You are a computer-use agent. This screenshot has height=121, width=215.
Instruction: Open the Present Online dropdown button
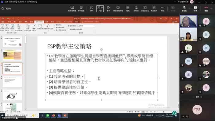13,28
